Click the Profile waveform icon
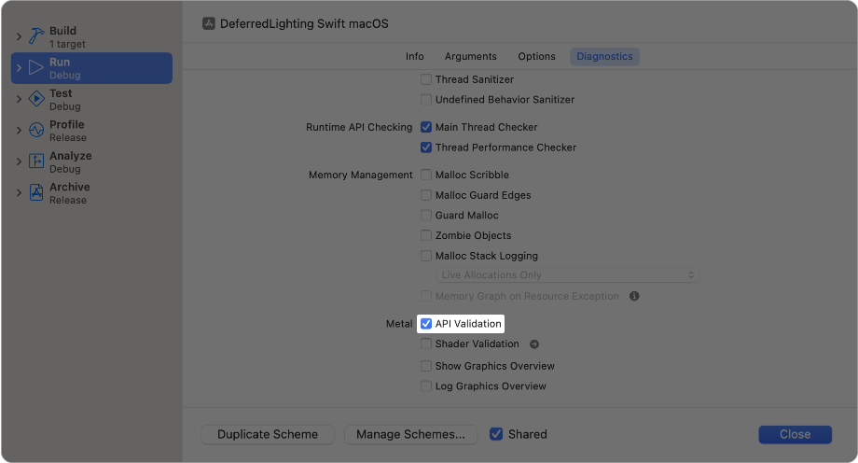Screen dimensions: 858x463 pos(36,131)
